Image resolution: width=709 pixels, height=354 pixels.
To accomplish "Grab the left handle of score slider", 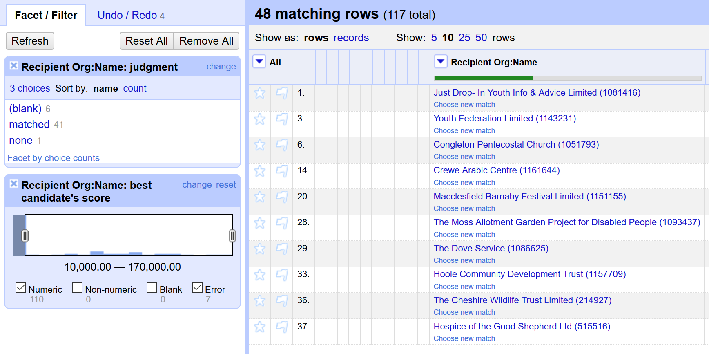I will (25, 235).
